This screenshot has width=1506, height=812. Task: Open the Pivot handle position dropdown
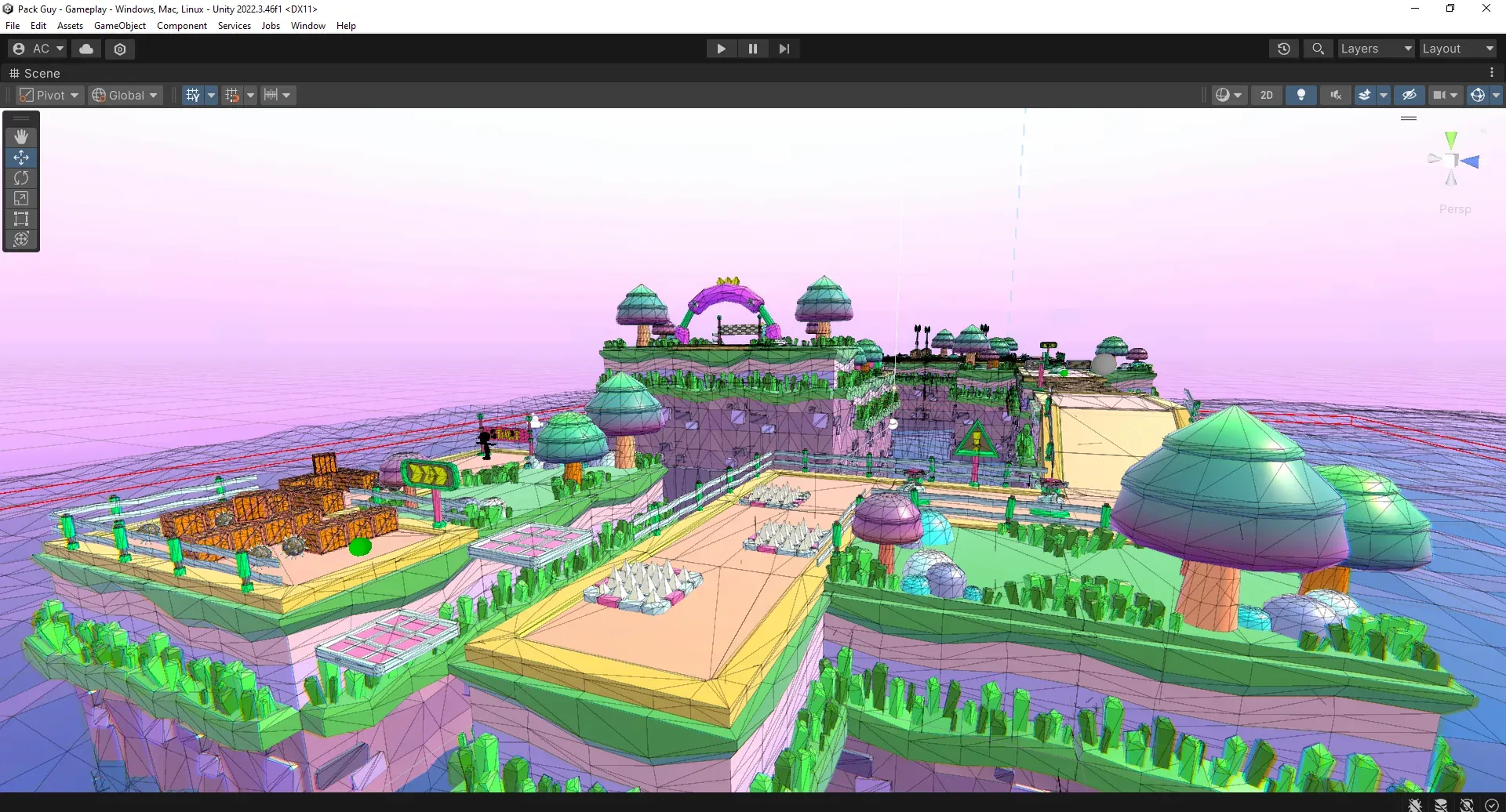pyautogui.click(x=49, y=95)
